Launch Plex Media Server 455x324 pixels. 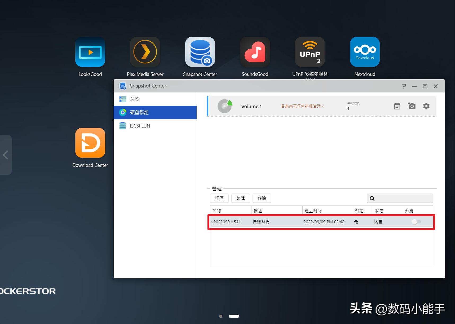point(145,52)
